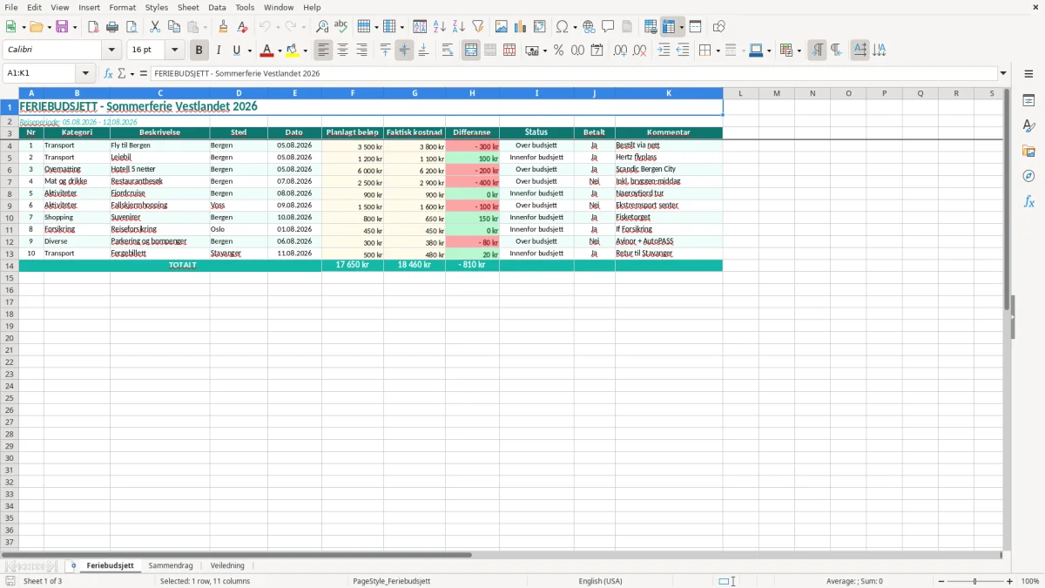
Task: Click the Sort Ascending icon
Action: tap(440, 27)
